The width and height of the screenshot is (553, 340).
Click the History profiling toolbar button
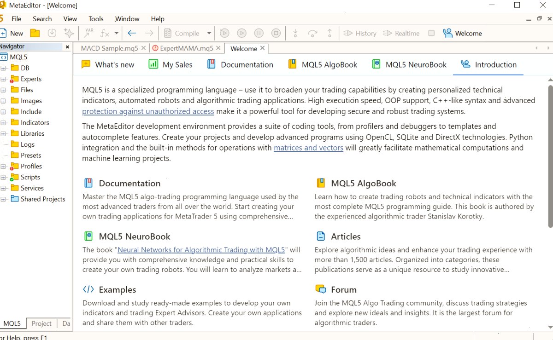point(360,33)
